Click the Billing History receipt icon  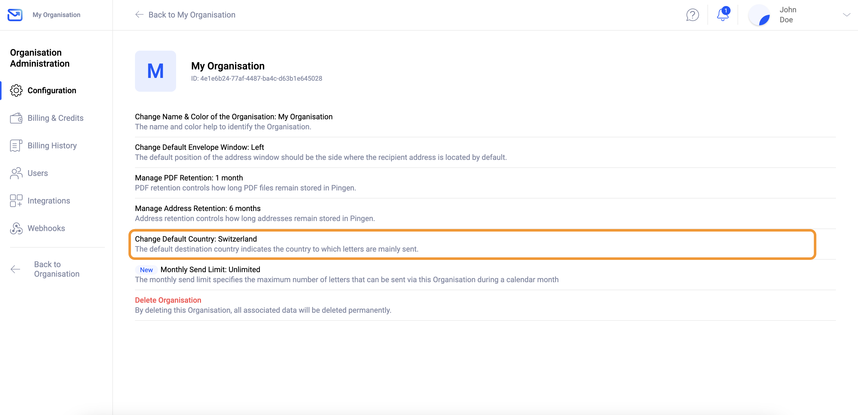coord(16,146)
